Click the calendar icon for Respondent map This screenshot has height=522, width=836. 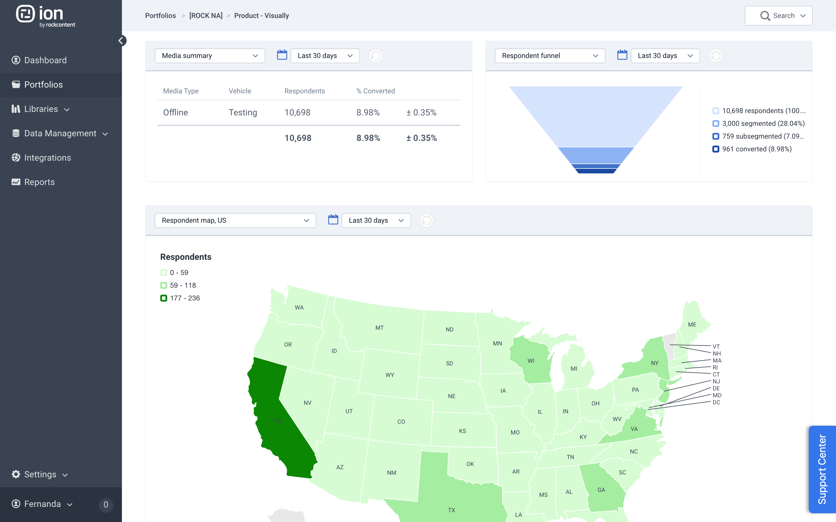(333, 220)
